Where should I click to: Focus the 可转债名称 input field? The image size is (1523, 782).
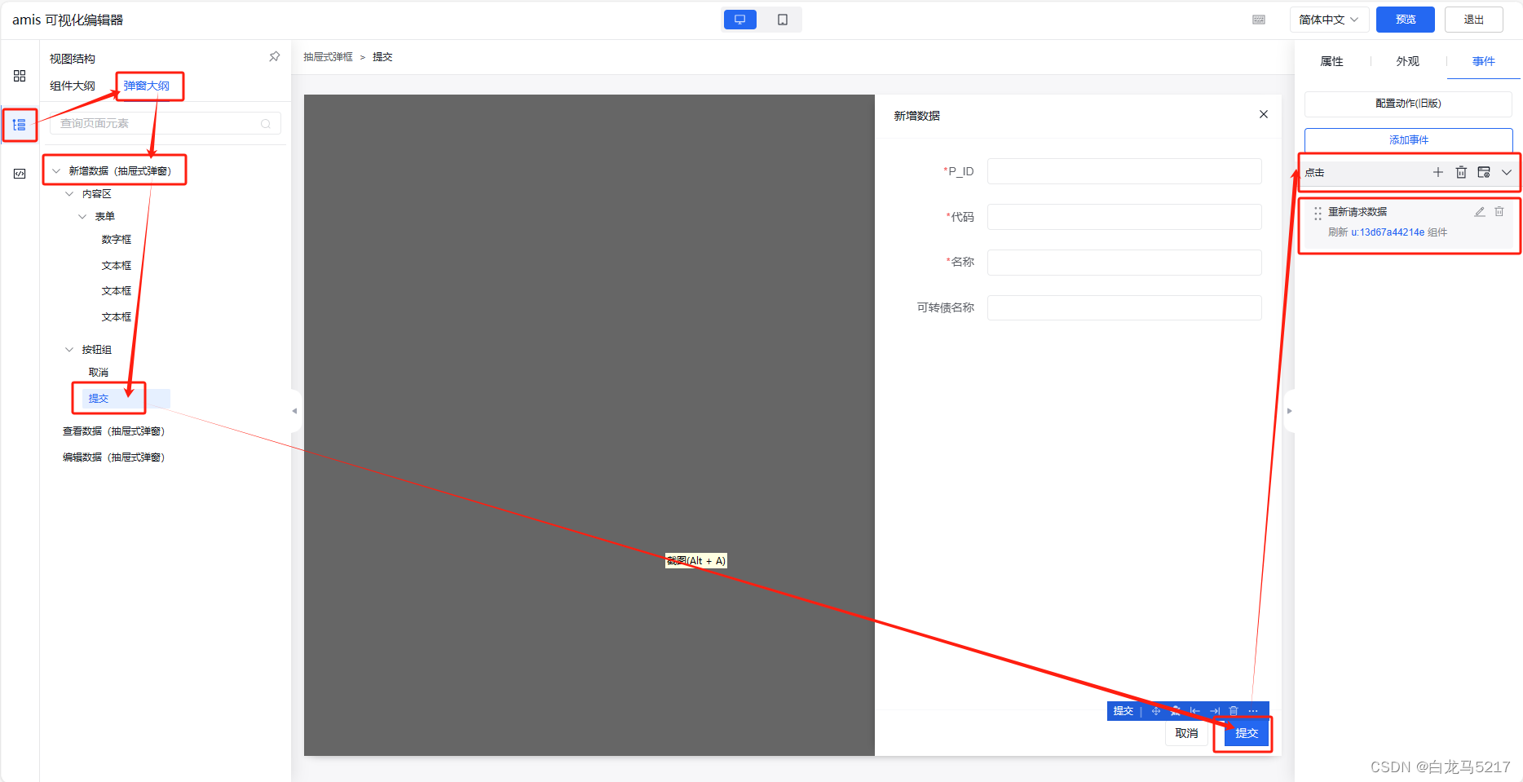[x=1124, y=308]
